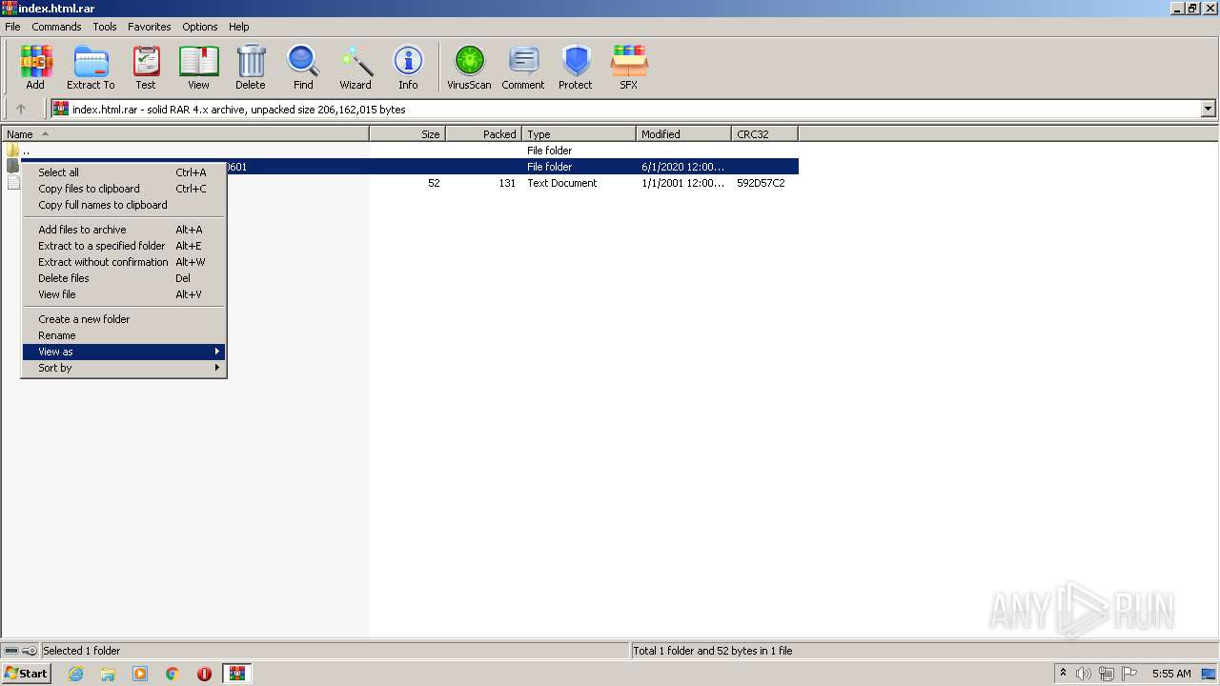Sort by Packed column header

[x=483, y=134]
